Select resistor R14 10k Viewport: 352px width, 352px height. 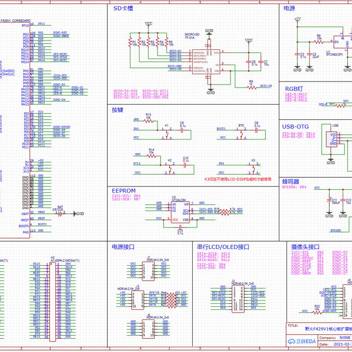pyautogui.click(x=151, y=156)
